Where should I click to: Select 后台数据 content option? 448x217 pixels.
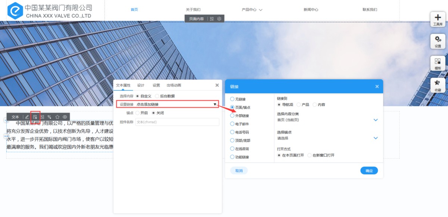(157, 96)
